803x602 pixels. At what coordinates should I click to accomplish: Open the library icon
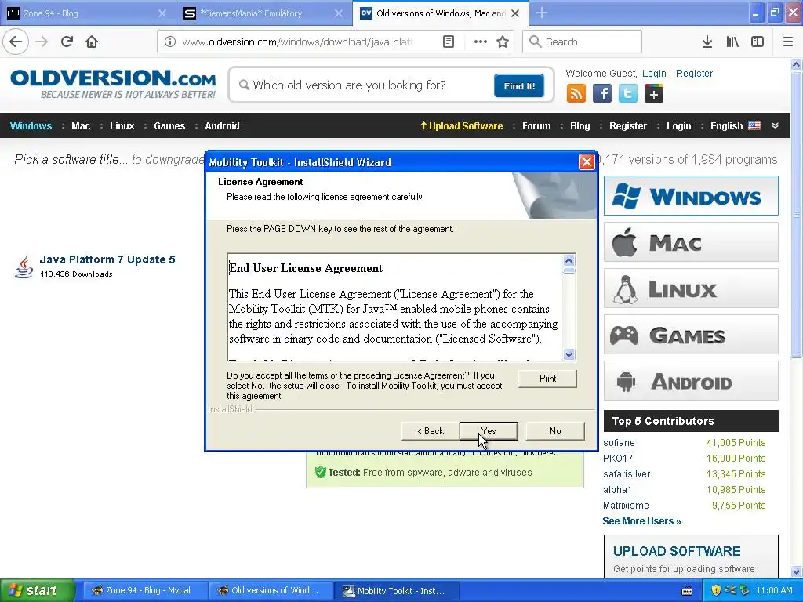coord(732,42)
